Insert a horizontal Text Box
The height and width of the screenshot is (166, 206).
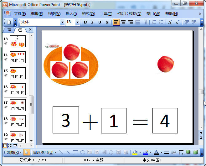pos(90,152)
